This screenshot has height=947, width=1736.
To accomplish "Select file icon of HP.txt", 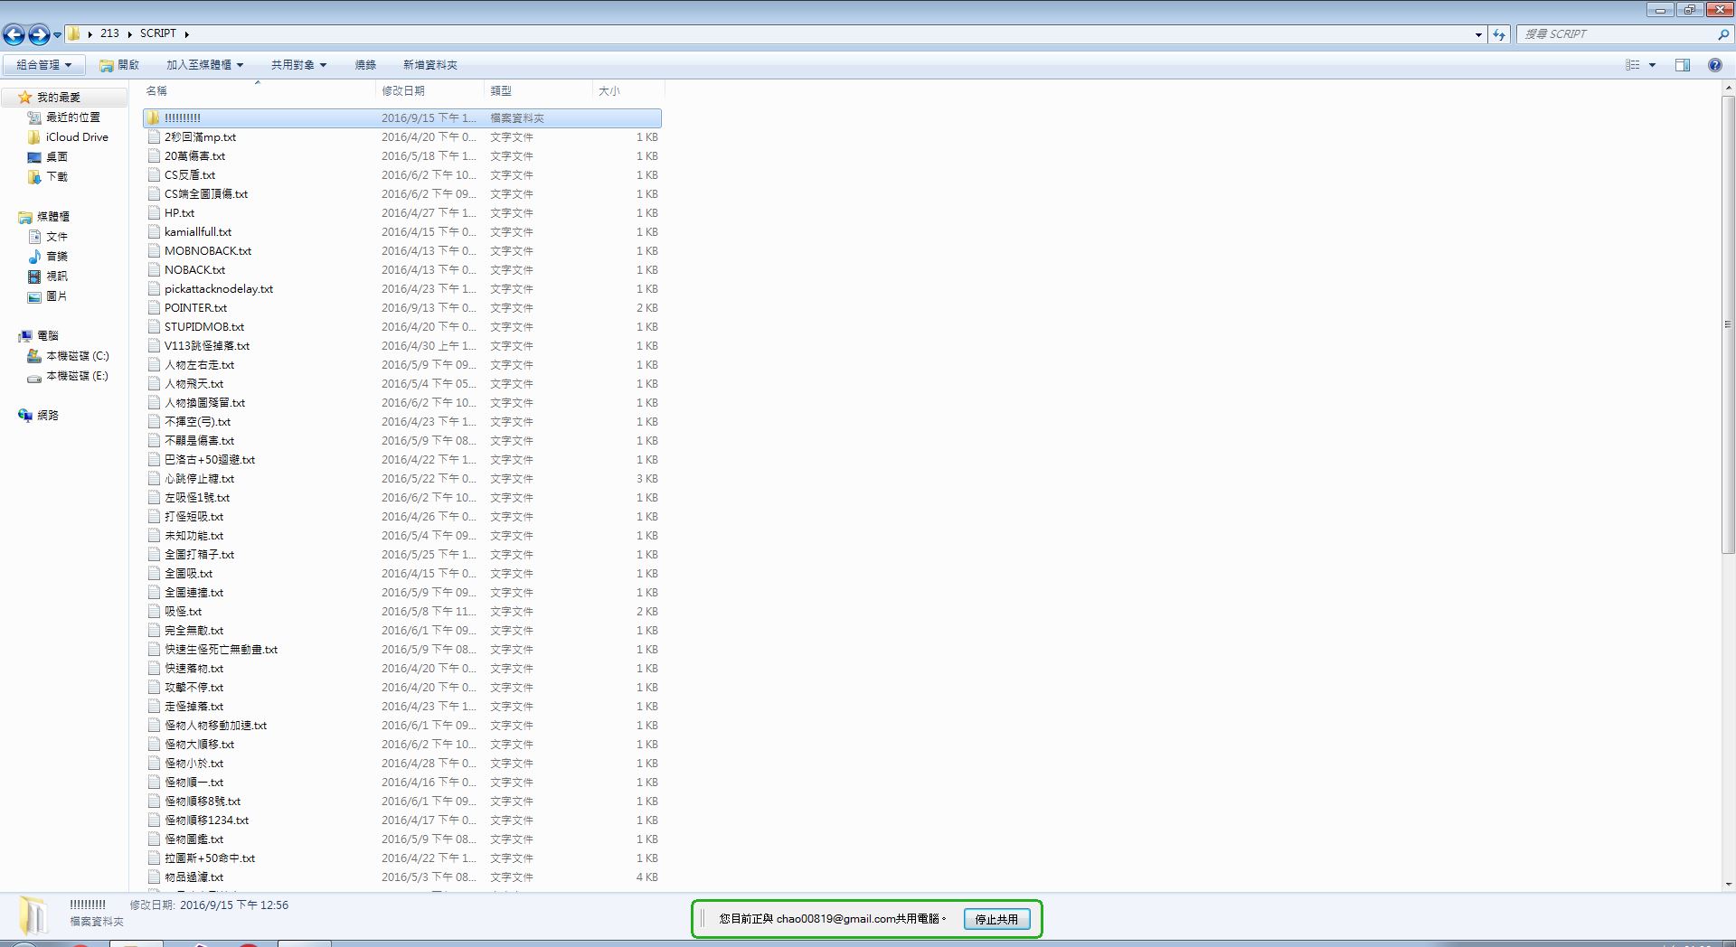I will click(x=154, y=213).
